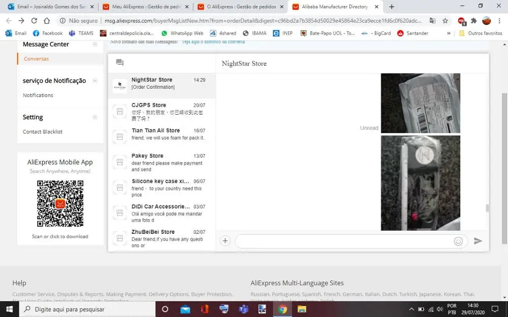Image resolution: width=508 pixels, height=317 pixels.
Task: Scan the AliExpress mobile app QR code
Action: (60, 203)
